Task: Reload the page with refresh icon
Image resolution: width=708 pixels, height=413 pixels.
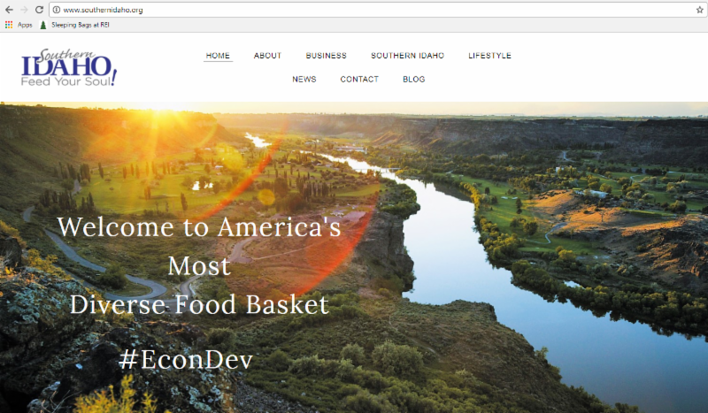Action: pos(39,10)
